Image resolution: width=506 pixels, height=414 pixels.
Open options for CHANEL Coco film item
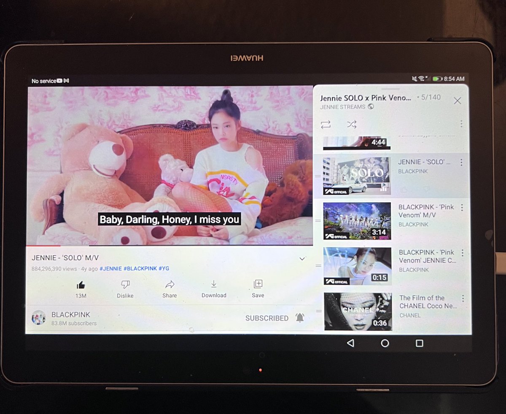pyautogui.click(x=463, y=299)
